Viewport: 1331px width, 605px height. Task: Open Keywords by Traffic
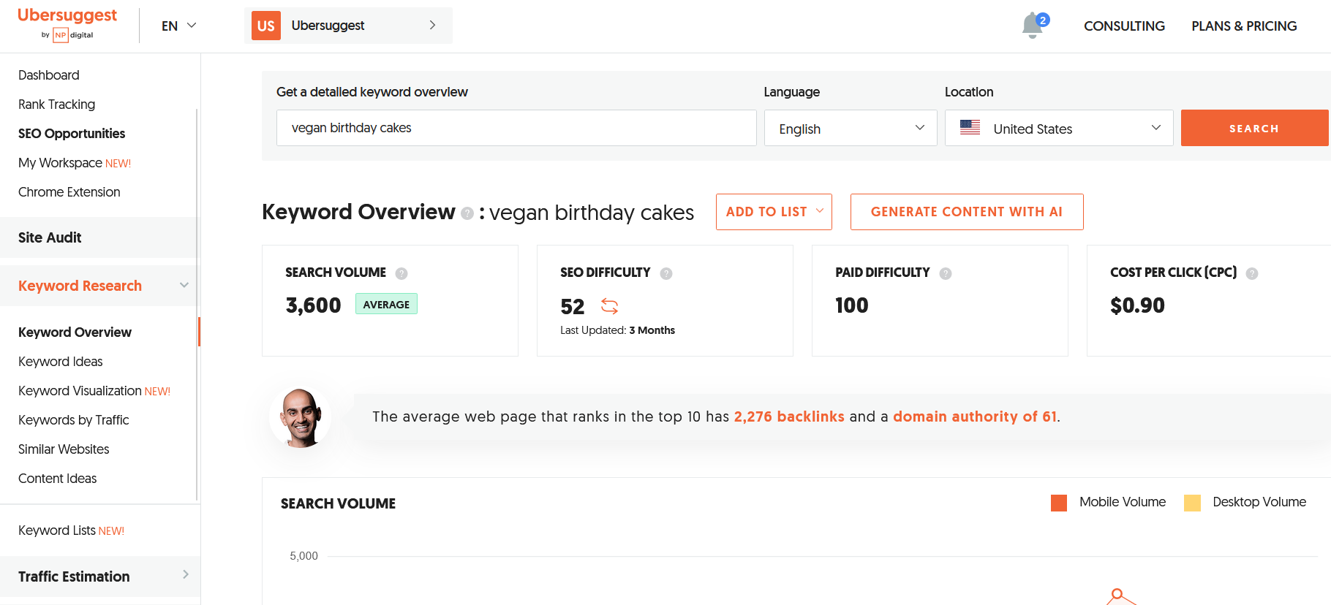(74, 420)
